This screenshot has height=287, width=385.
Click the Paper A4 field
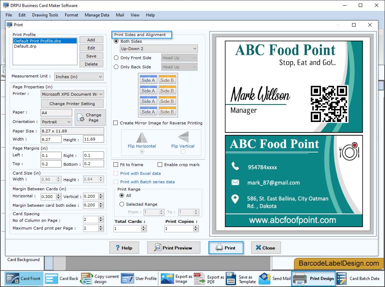tap(56, 113)
